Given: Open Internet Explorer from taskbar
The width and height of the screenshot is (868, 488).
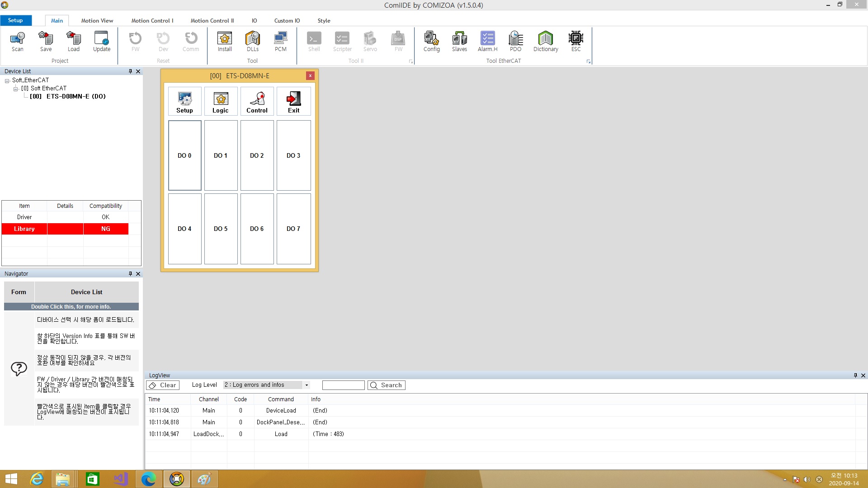Looking at the screenshot, I should (x=37, y=479).
